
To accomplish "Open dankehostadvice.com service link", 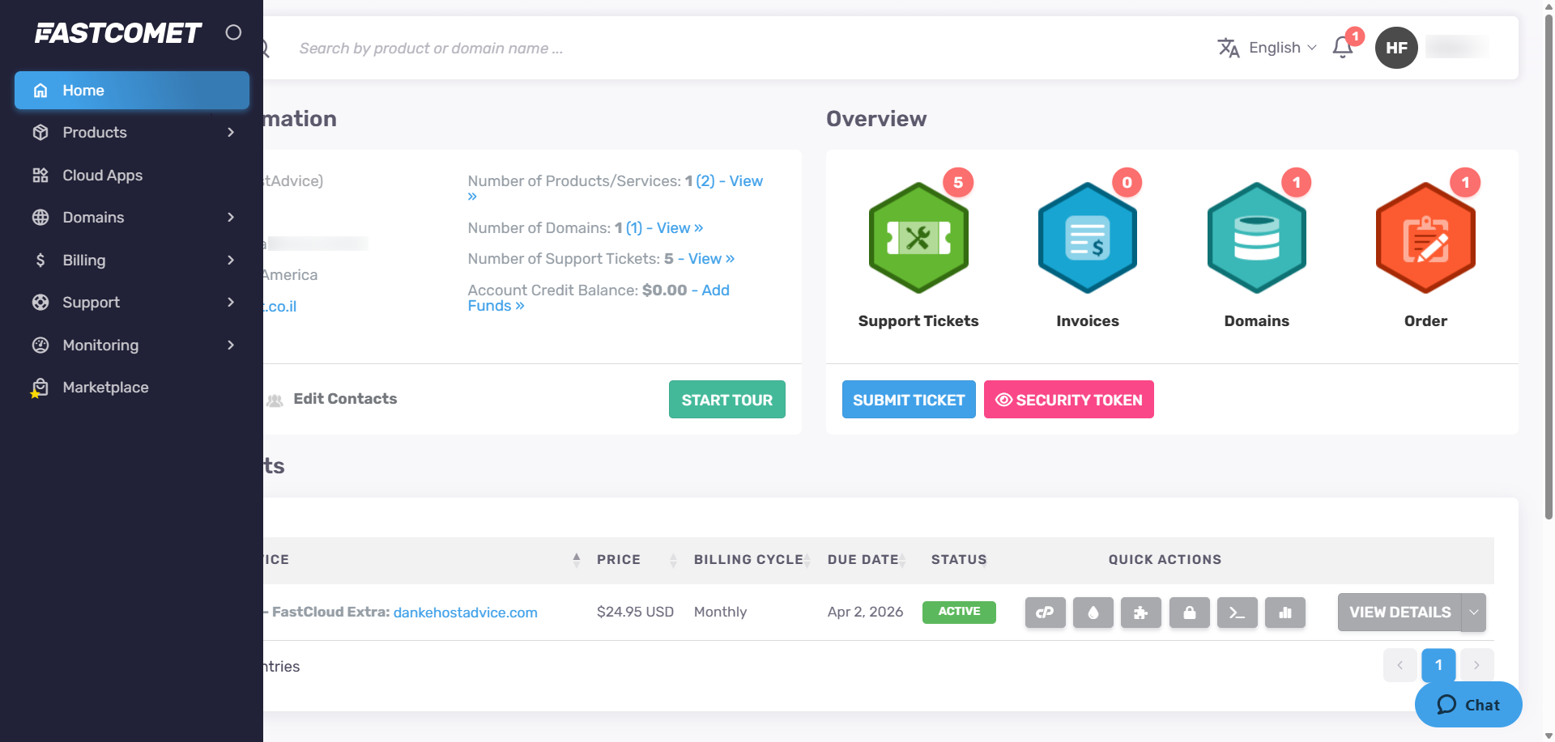I will (465, 613).
